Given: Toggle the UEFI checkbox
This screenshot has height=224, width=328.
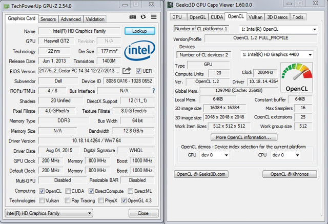Looking at the screenshot, I should 138,71.
